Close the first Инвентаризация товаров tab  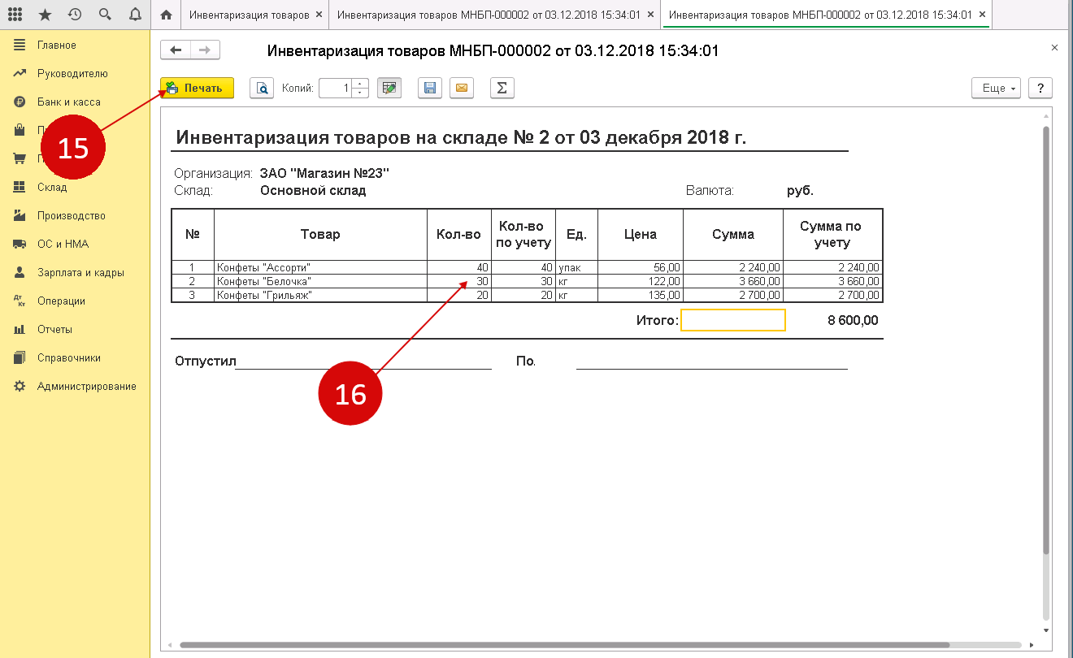[x=318, y=15]
